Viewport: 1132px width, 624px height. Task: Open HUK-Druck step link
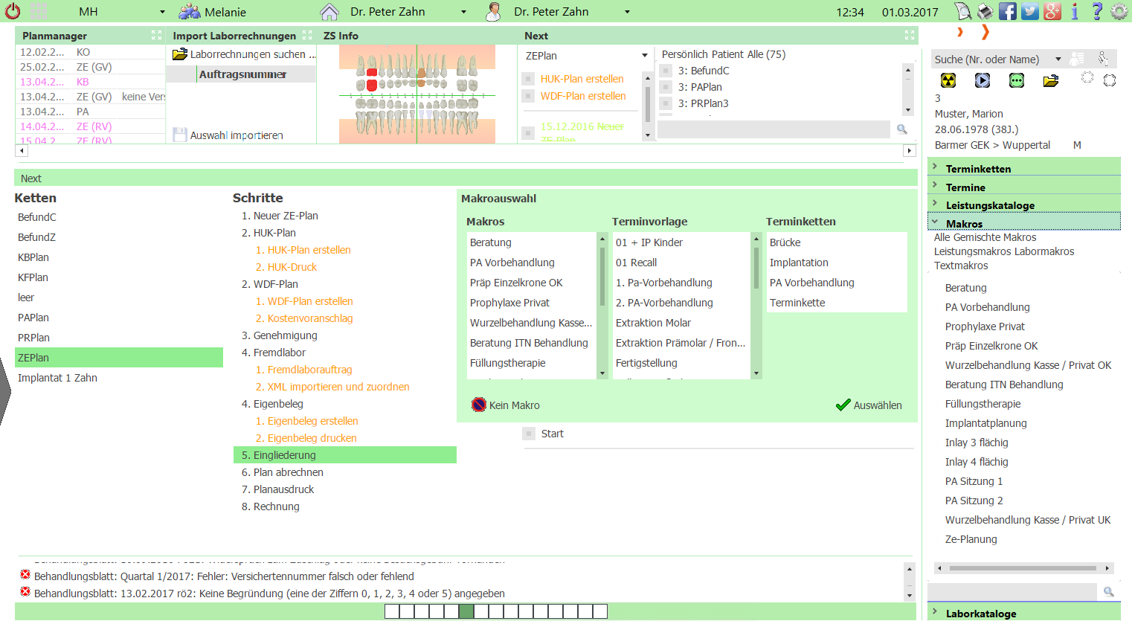286,267
